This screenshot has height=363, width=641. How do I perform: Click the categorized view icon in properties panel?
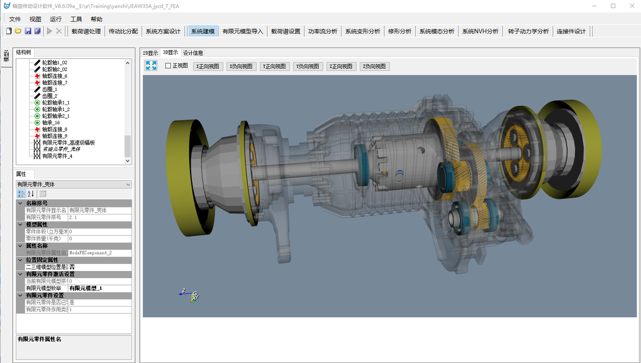[21, 194]
